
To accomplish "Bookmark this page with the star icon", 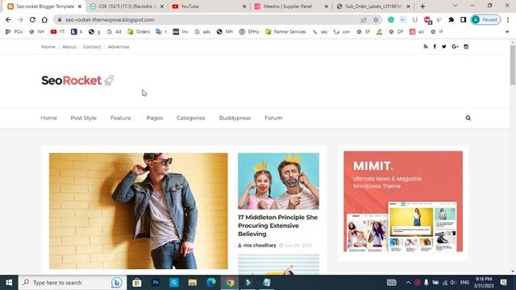I will click(x=376, y=19).
